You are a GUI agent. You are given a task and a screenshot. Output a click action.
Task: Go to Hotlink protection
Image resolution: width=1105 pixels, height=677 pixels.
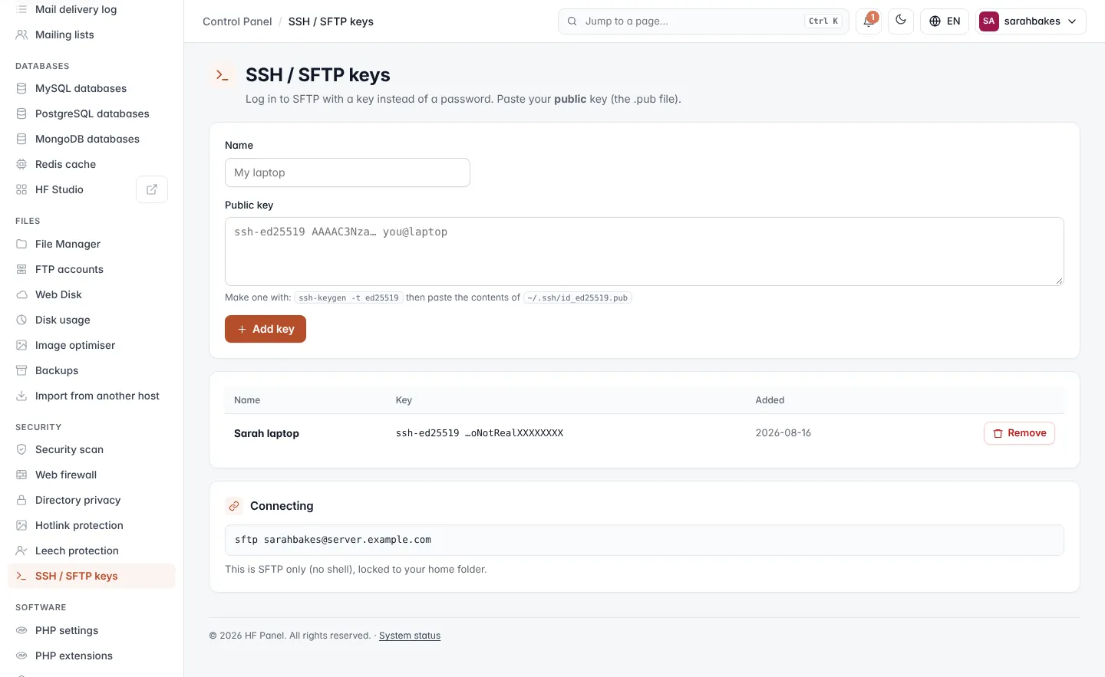coord(91,525)
